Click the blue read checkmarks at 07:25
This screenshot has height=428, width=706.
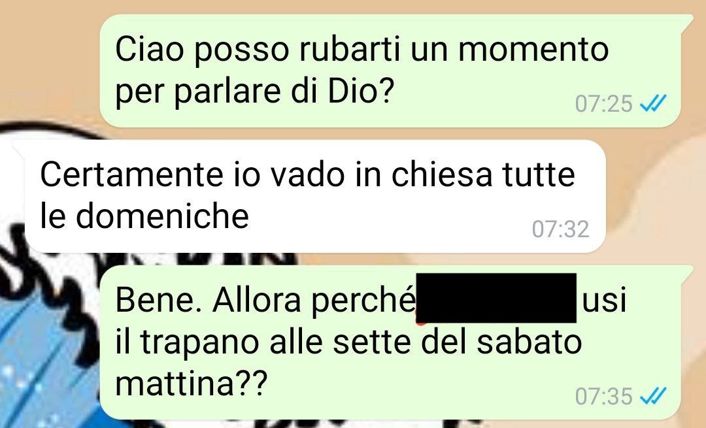pyautogui.click(x=652, y=104)
